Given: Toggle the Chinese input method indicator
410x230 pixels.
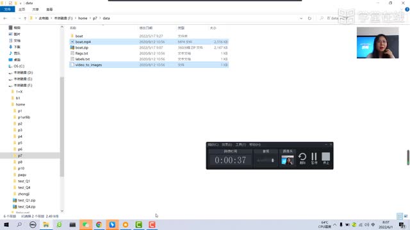Looking at the screenshot, I should pos(373,224).
